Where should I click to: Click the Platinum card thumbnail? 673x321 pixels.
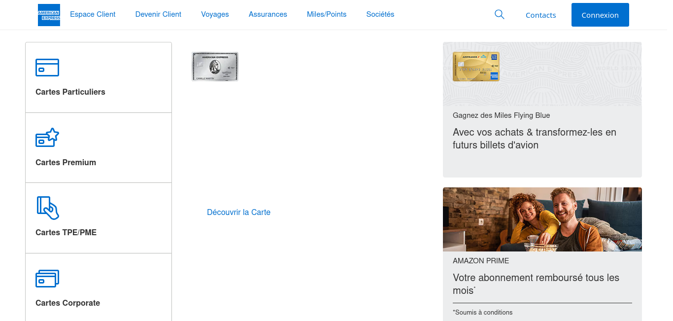pyautogui.click(x=215, y=67)
